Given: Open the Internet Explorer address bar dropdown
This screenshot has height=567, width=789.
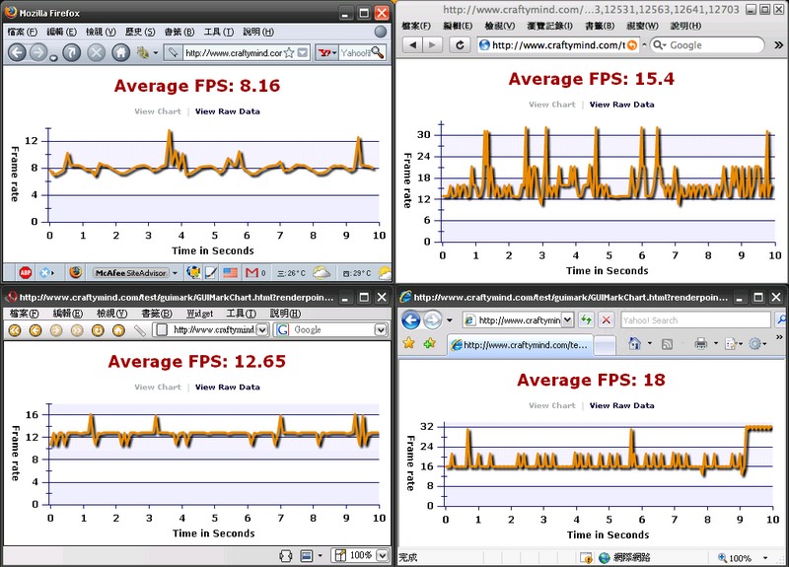Looking at the screenshot, I should [x=567, y=319].
